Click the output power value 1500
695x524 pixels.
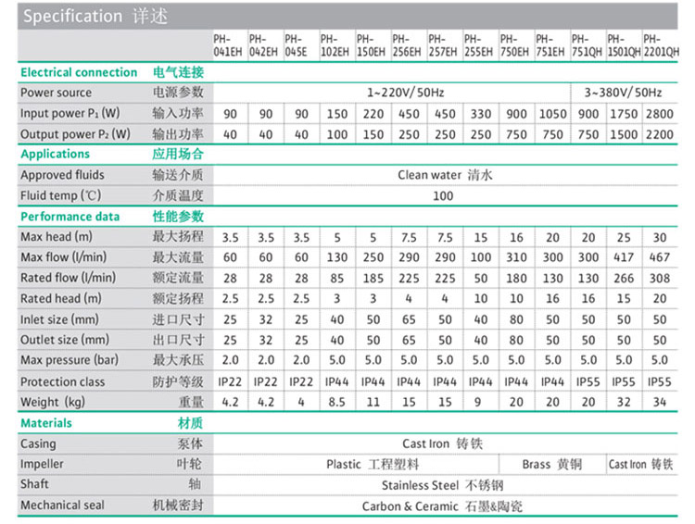point(624,134)
